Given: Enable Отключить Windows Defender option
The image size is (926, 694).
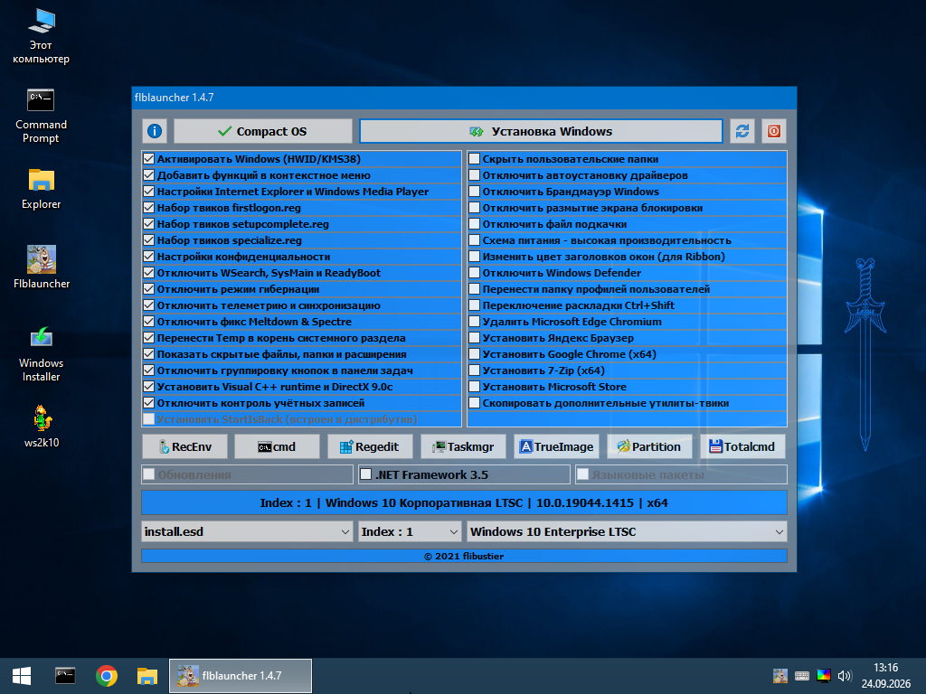Looking at the screenshot, I should (x=474, y=273).
